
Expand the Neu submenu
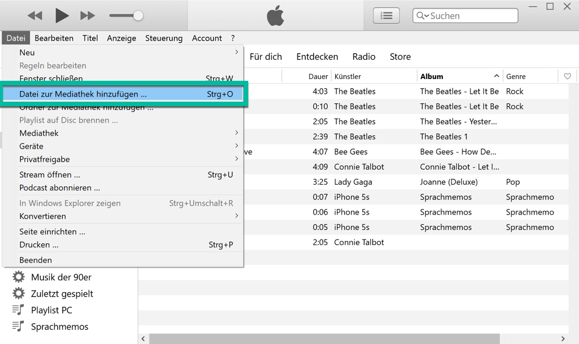click(123, 53)
